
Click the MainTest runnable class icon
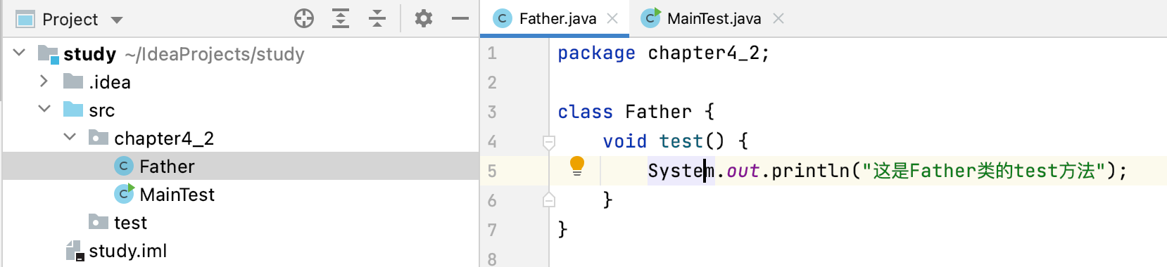point(124,193)
